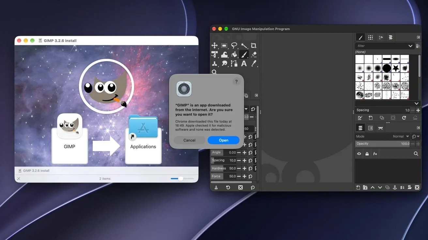428x240 pixels.
Task: Open the tool options configure tab menu
Action: [x=256, y=95]
